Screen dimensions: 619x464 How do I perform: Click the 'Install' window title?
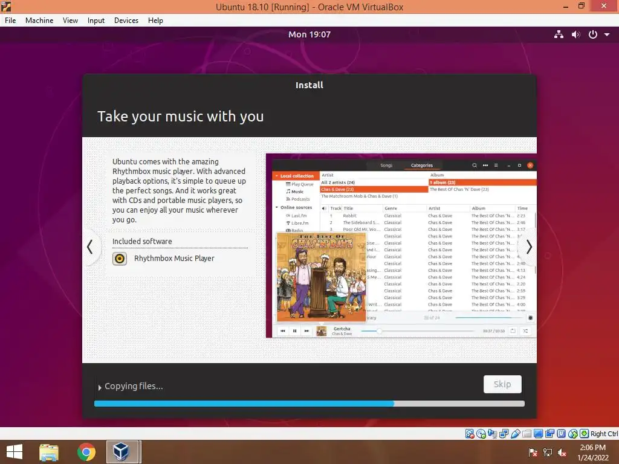coord(309,85)
